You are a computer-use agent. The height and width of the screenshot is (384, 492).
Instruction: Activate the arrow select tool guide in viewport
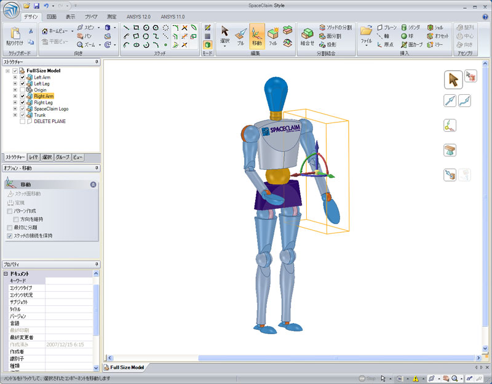coord(453,79)
